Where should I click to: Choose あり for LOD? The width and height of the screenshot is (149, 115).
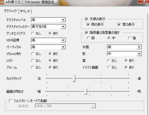pos(50,61)
